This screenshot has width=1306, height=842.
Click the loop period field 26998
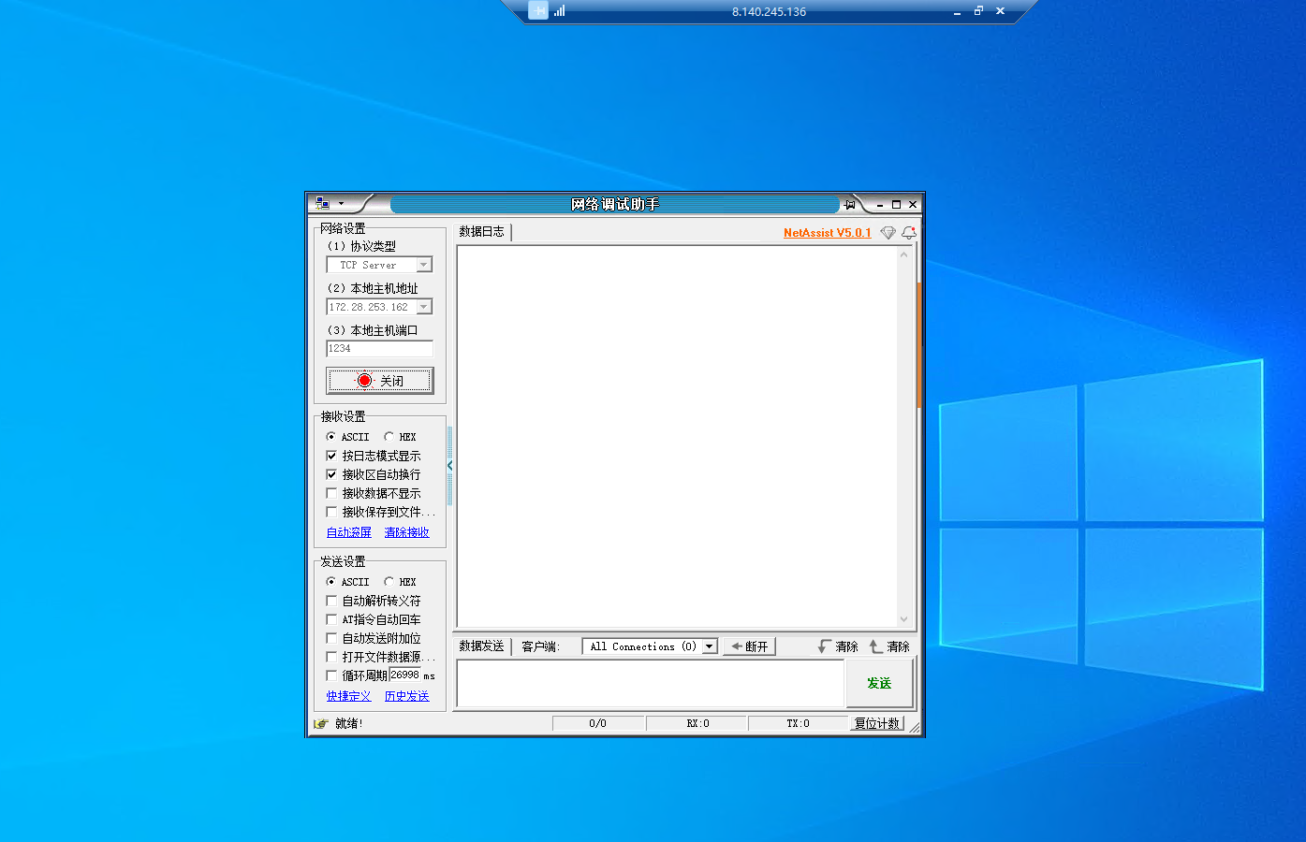(405, 675)
